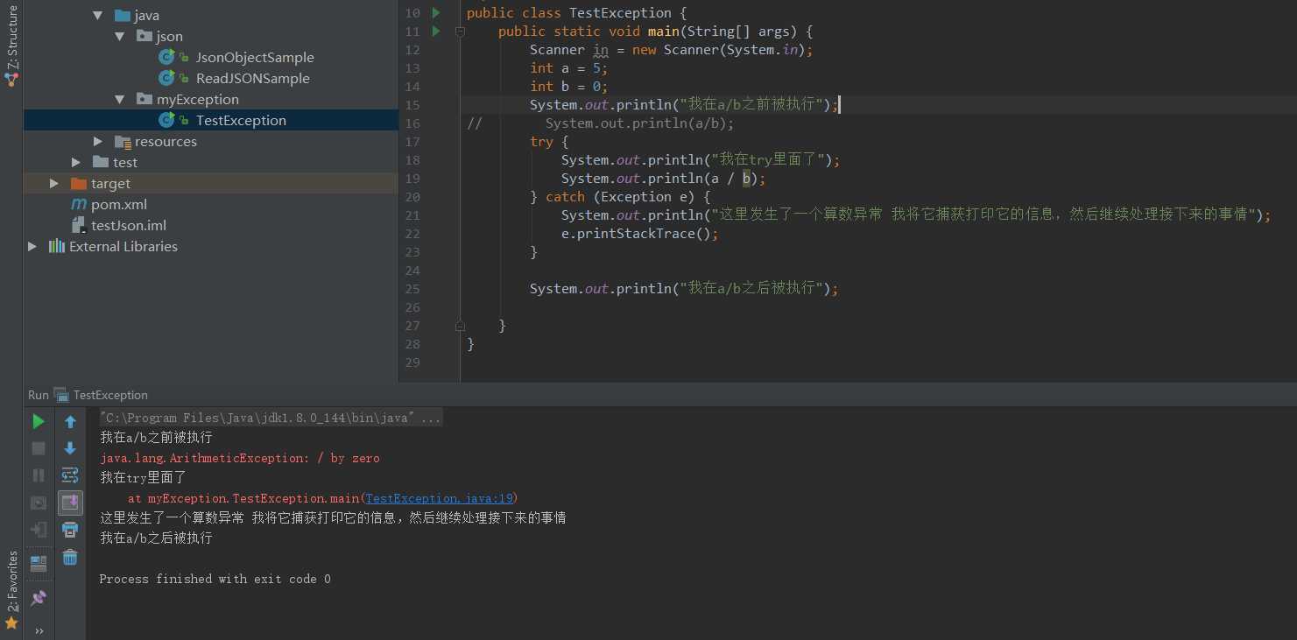Open the Structure tool window tab
The image size is (1297, 640).
pos(11,46)
